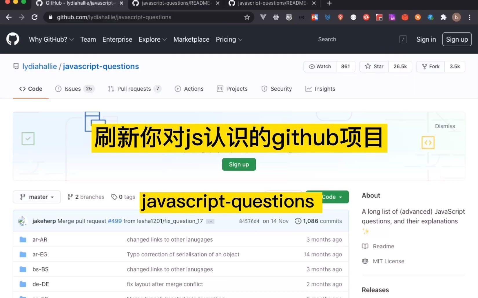Viewport: 478px width, 298px height.
Task: Open the 3.5k forks count
Action: pos(455,66)
